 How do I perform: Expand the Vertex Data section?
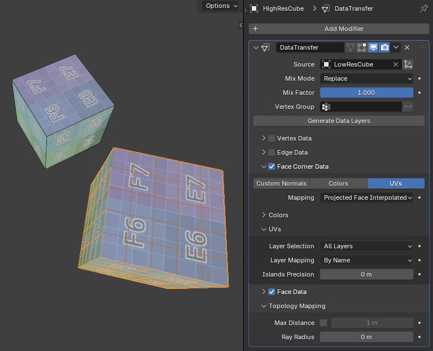[264, 138]
